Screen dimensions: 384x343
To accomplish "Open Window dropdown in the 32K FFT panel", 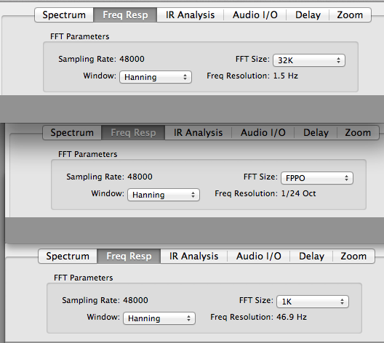I will pyautogui.click(x=156, y=77).
